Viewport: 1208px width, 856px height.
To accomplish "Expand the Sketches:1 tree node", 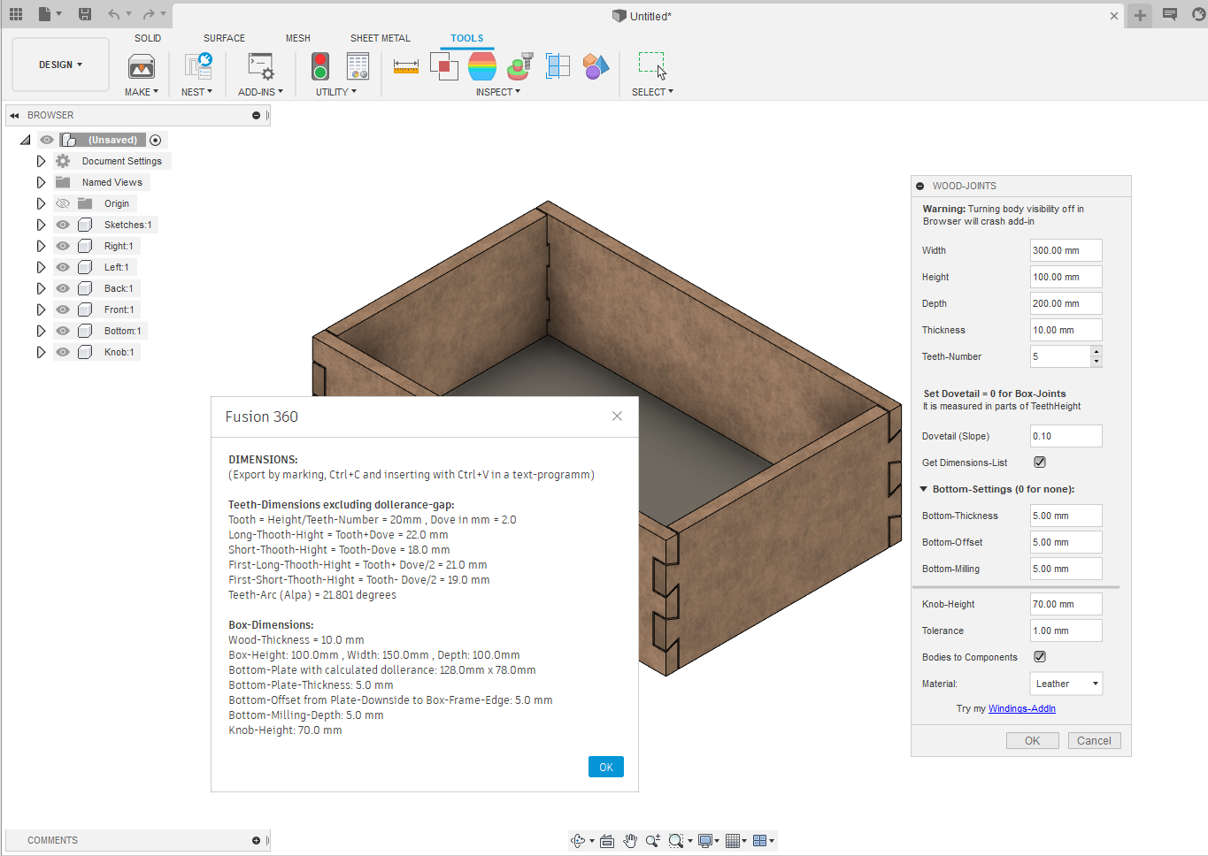I will 41,225.
